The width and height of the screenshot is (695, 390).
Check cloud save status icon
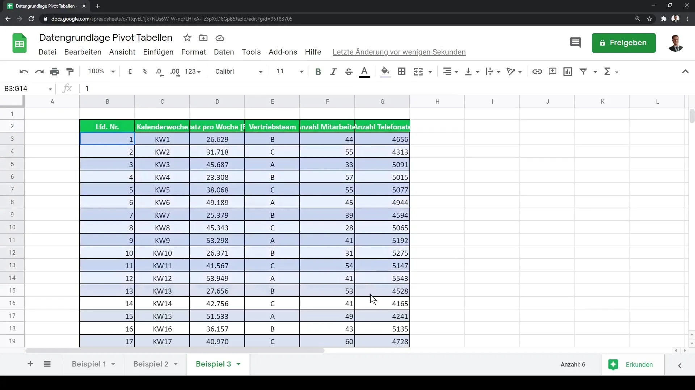(220, 38)
